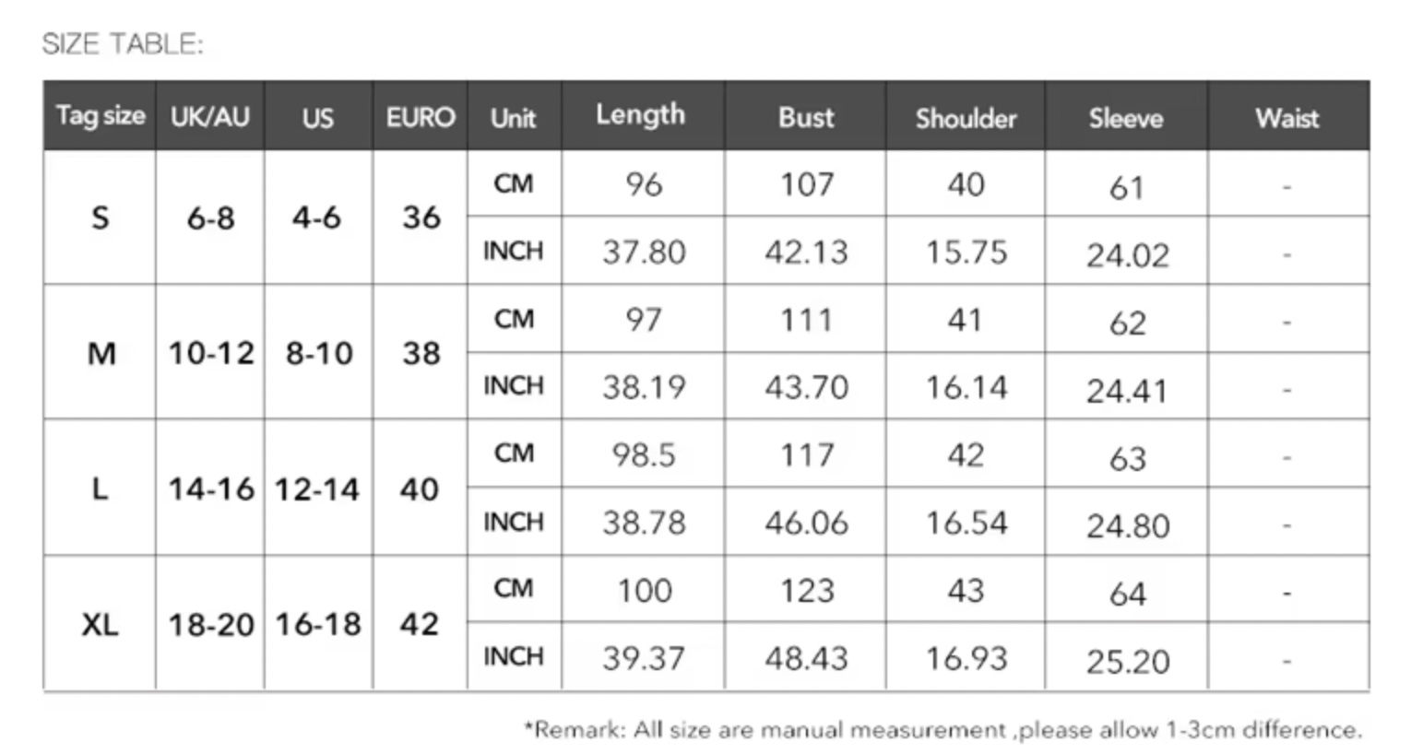This screenshot has height=754, width=1411.
Task: Select the UK/AU 14-16 cell
Action: [x=210, y=489]
